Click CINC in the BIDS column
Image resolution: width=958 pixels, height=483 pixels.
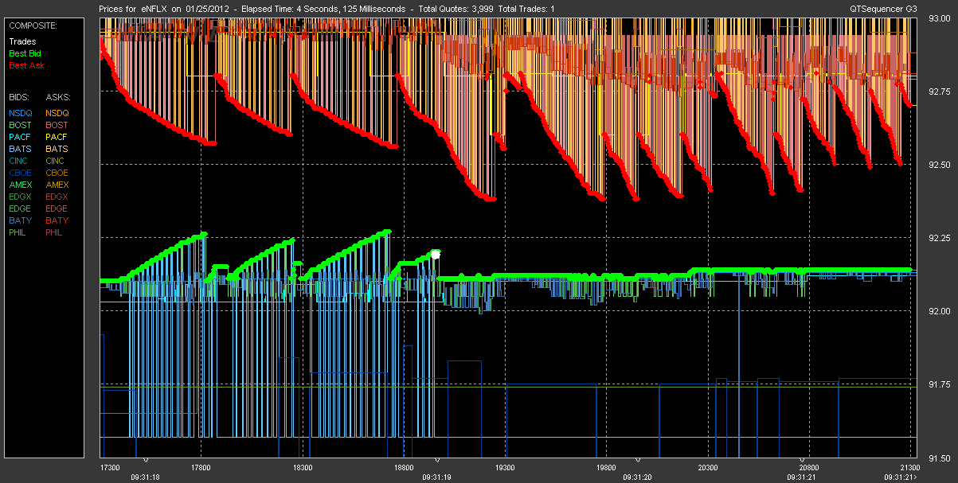point(19,161)
